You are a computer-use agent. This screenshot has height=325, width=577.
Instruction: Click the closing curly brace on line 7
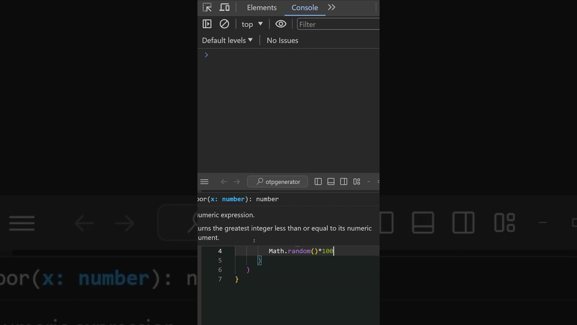237,279
